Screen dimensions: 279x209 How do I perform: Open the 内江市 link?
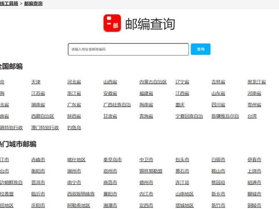tap(146, 194)
